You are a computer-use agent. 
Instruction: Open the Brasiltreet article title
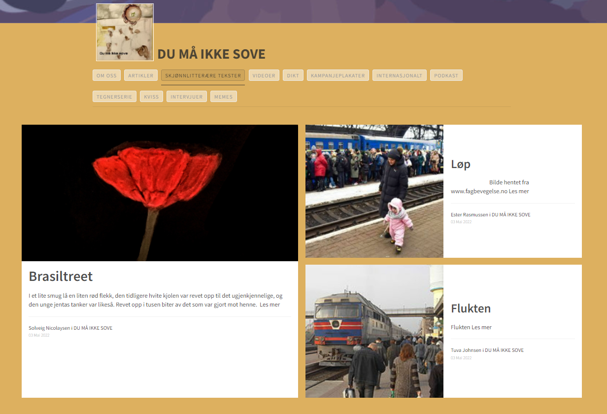pos(61,276)
